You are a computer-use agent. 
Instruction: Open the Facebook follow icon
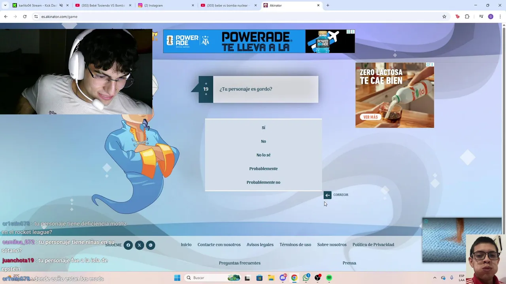pyautogui.click(x=128, y=245)
